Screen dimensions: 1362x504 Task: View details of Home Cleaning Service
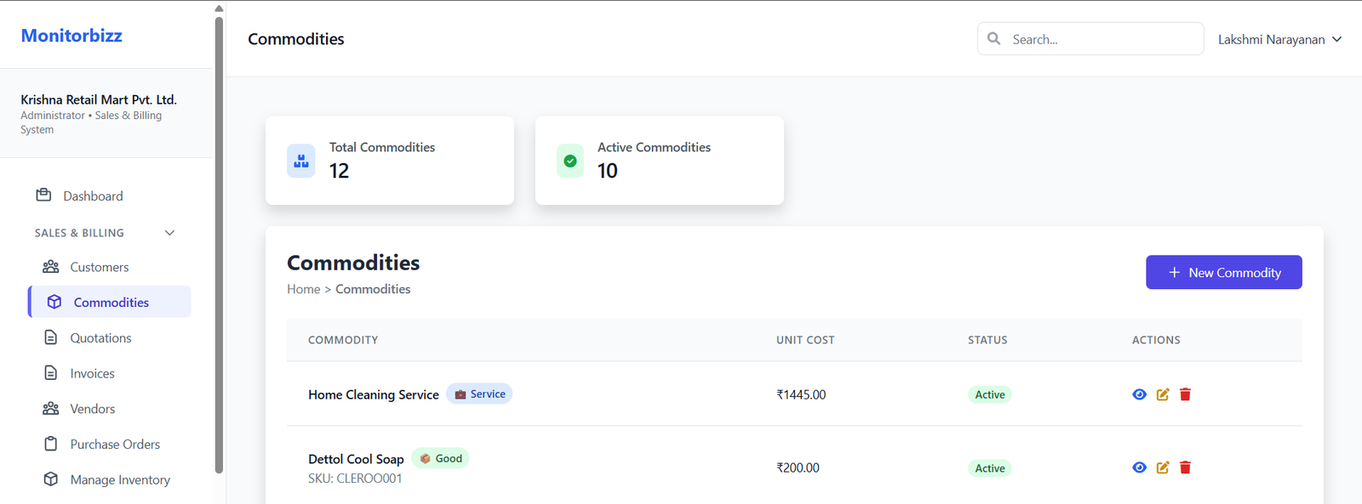click(x=1139, y=394)
